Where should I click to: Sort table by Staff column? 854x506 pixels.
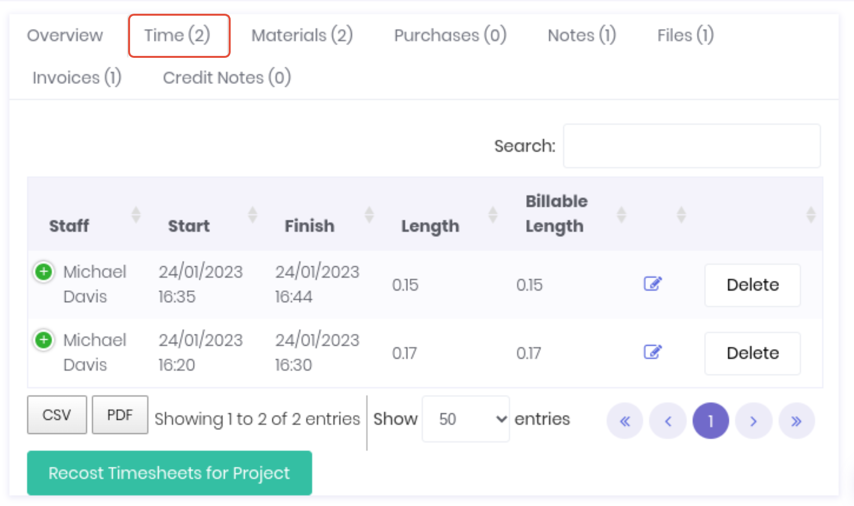point(69,226)
